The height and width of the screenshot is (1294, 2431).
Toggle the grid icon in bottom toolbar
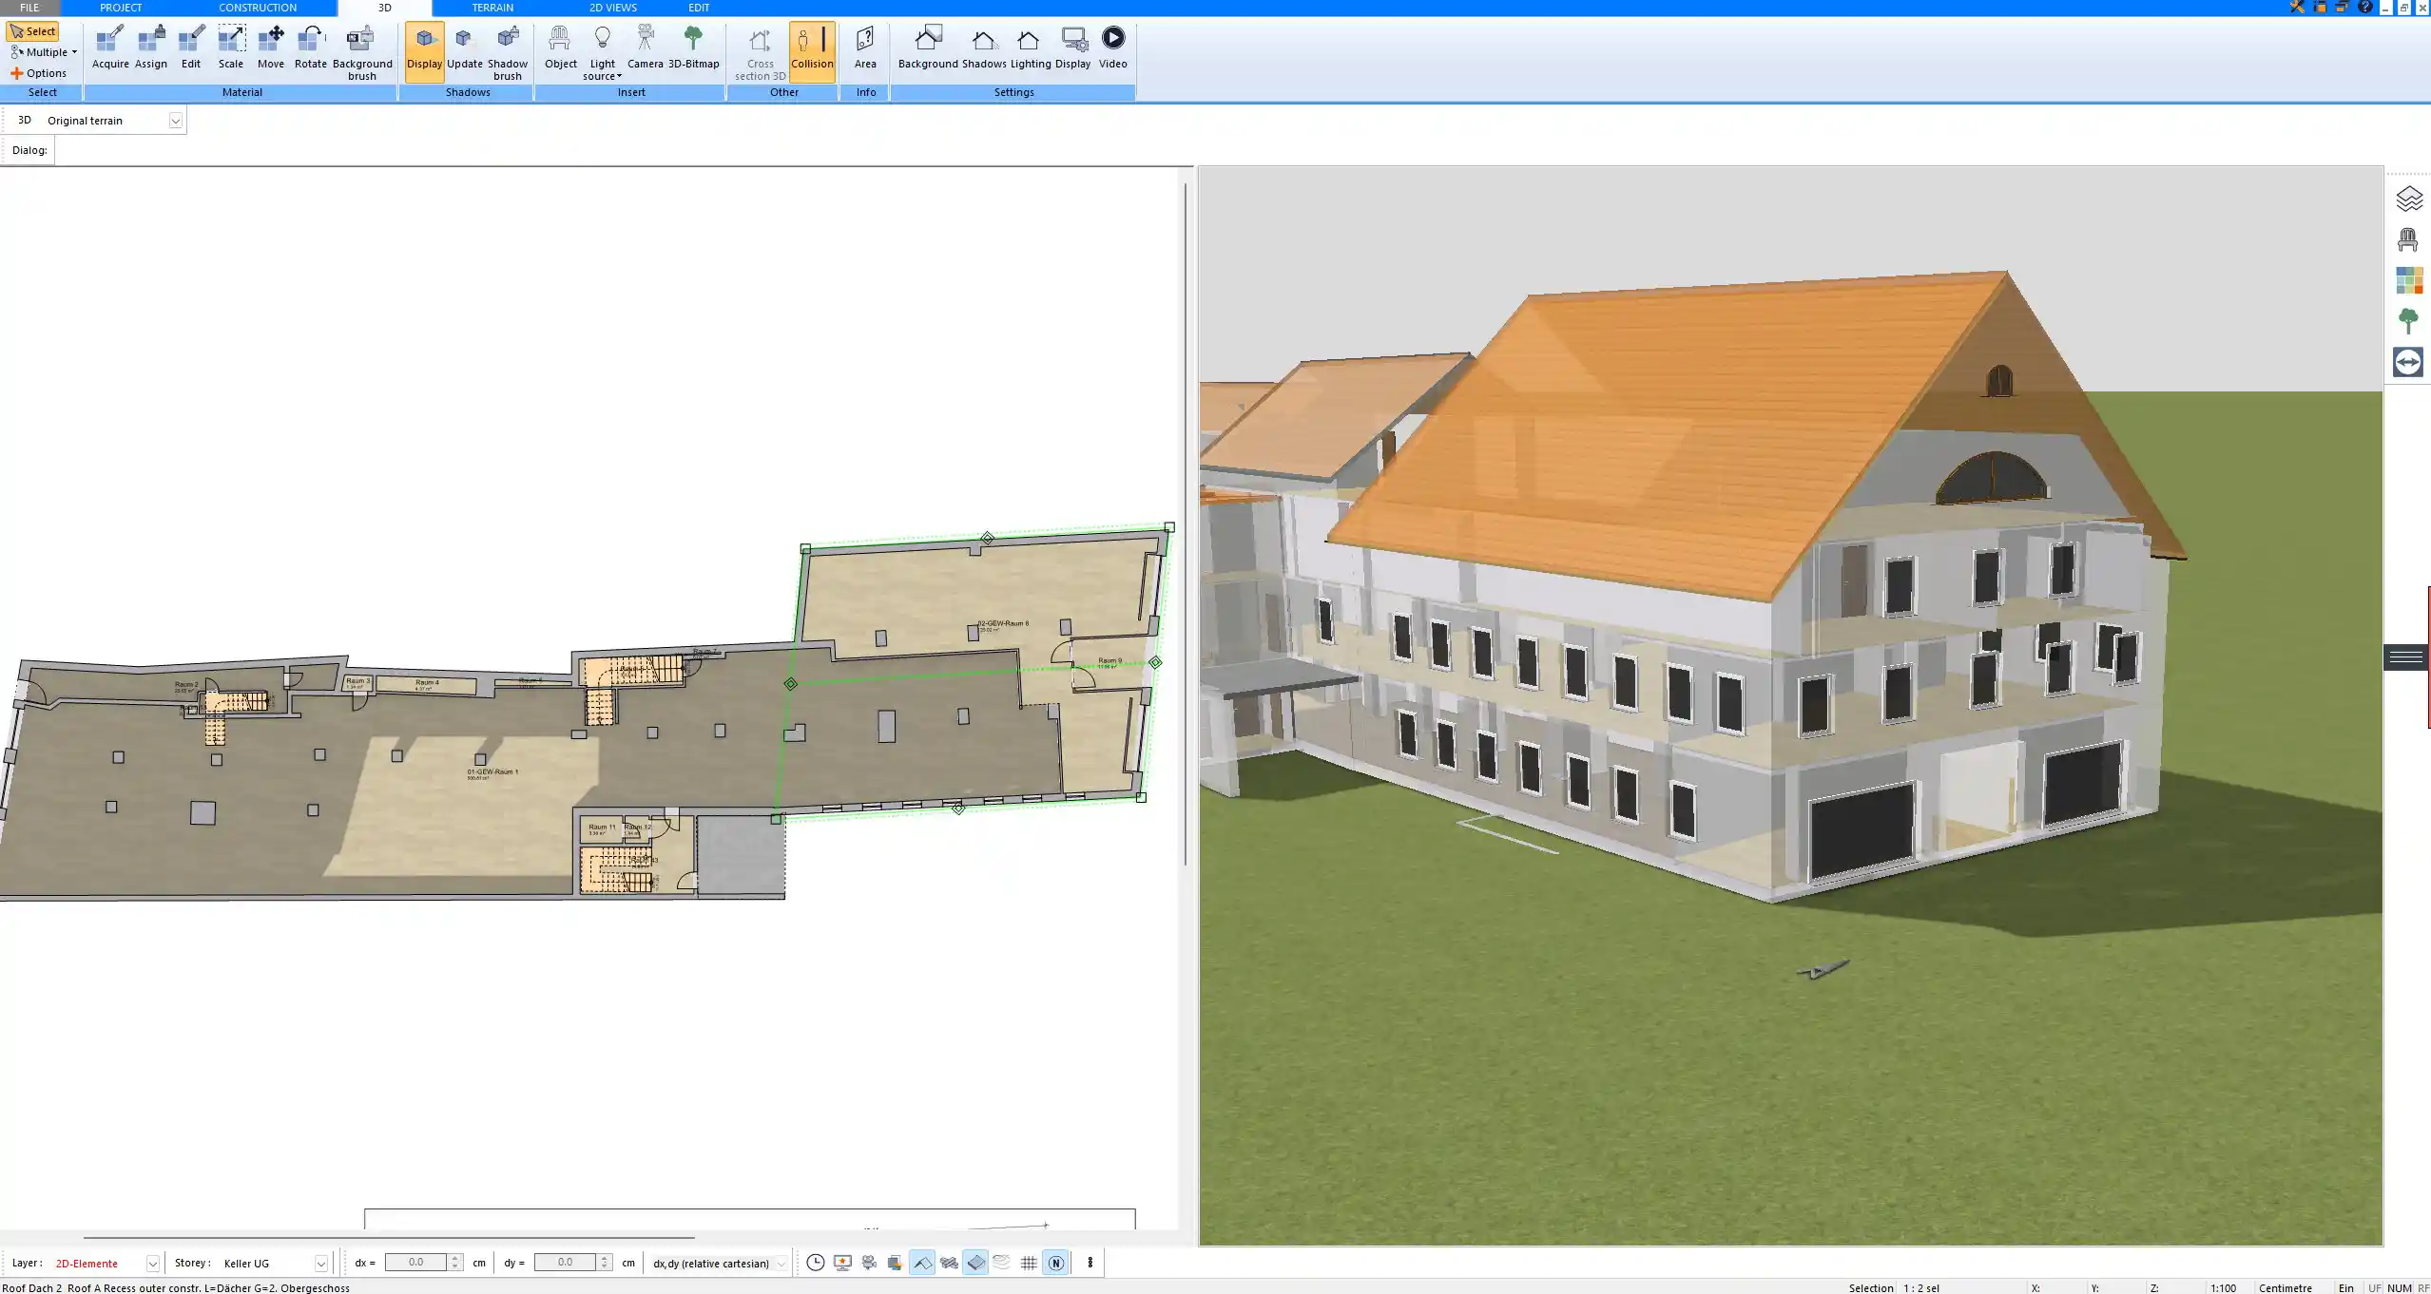coord(1029,1263)
